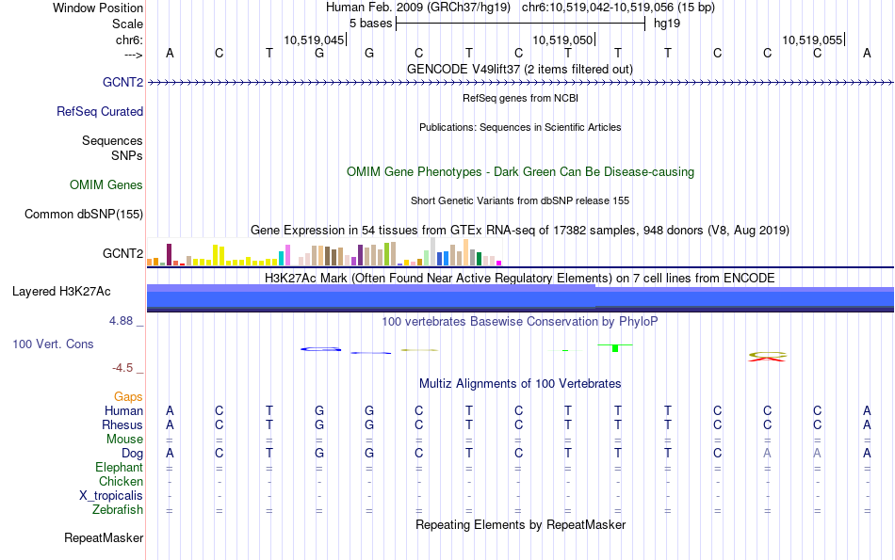Click the GCNT2 gene track label

(122, 82)
